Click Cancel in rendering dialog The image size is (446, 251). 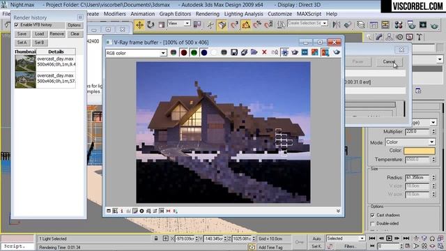point(389,62)
